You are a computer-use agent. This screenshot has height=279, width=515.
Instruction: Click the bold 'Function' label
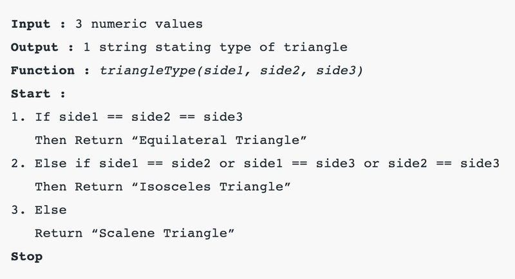point(42,71)
